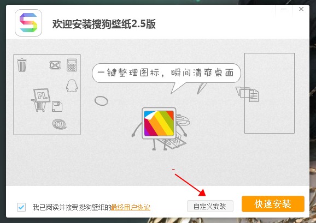Image resolution: width=316 pixels, height=223 pixels.
Task: Click the calculator sketch icon
Action: (x=72, y=65)
